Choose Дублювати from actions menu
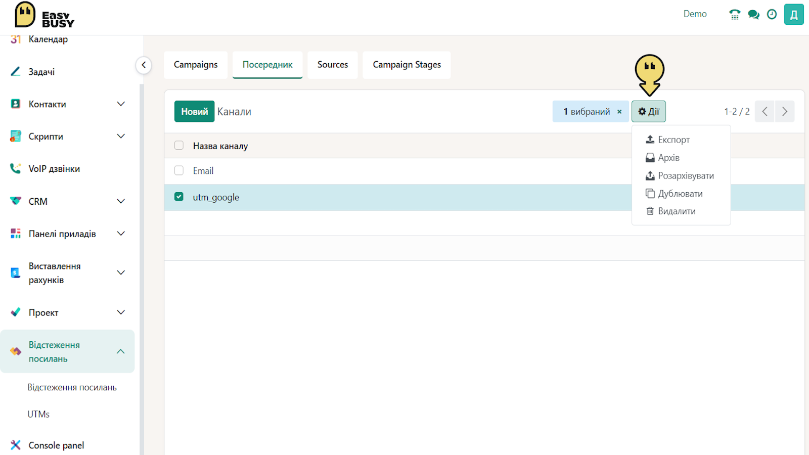The height and width of the screenshot is (455, 809). [681, 194]
